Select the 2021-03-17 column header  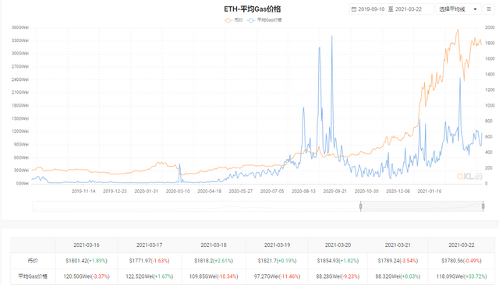(149, 245)
